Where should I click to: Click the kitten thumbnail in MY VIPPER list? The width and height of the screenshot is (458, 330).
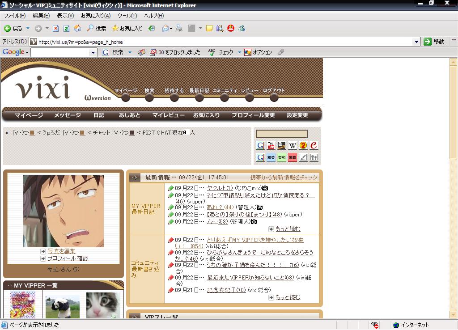[x=103, y=305]
